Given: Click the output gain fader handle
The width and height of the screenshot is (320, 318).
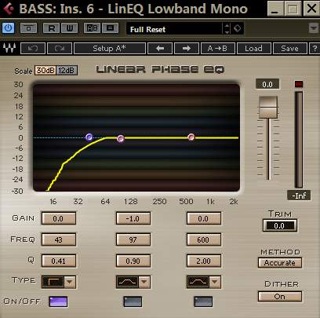Looking at the screenshot, I should (268, 108).
